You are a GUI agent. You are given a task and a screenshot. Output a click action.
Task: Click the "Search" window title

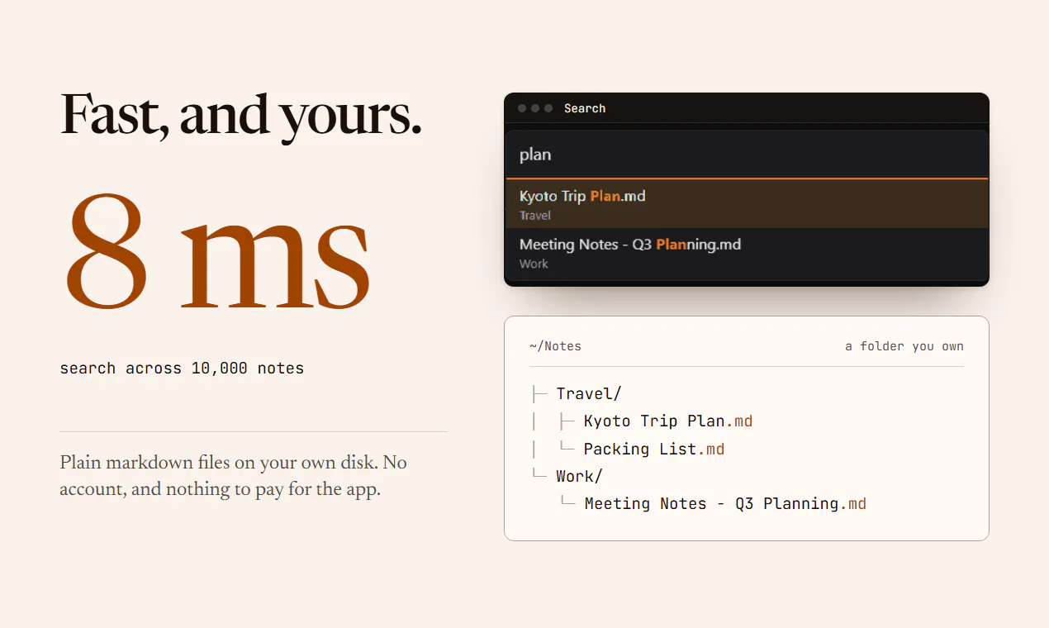point(585,108)
